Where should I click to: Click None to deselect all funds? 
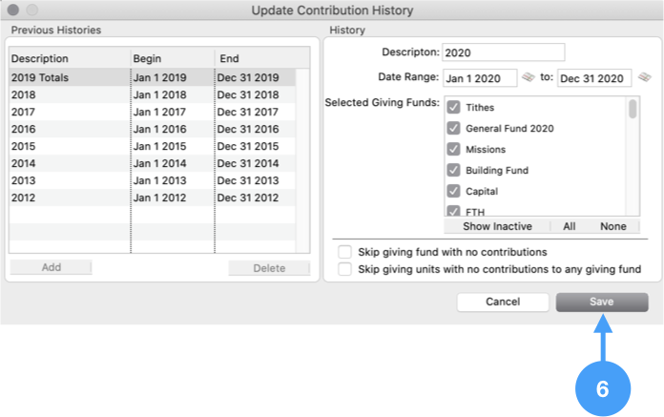click(x=613, y=226)
